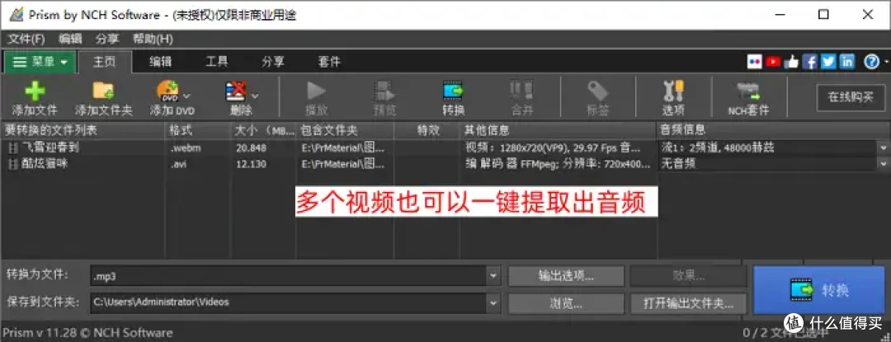Open the 分享 menu in menu bar
Image resolution: width=891 pixels, height=342 pixels.
coord(107,39)
